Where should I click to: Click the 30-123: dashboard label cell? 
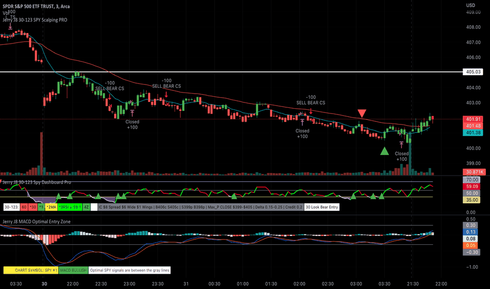coord(12,207)
